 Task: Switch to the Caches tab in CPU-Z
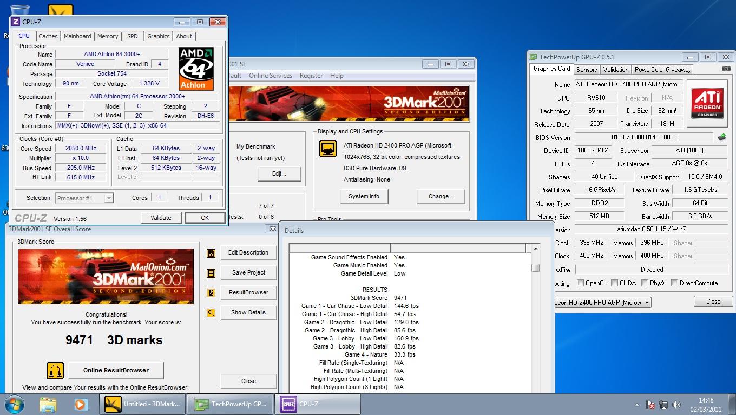click(48, 36)
